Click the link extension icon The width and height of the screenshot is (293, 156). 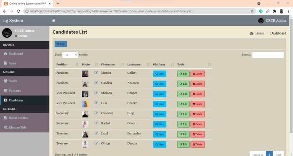click(x=268, y=11)
